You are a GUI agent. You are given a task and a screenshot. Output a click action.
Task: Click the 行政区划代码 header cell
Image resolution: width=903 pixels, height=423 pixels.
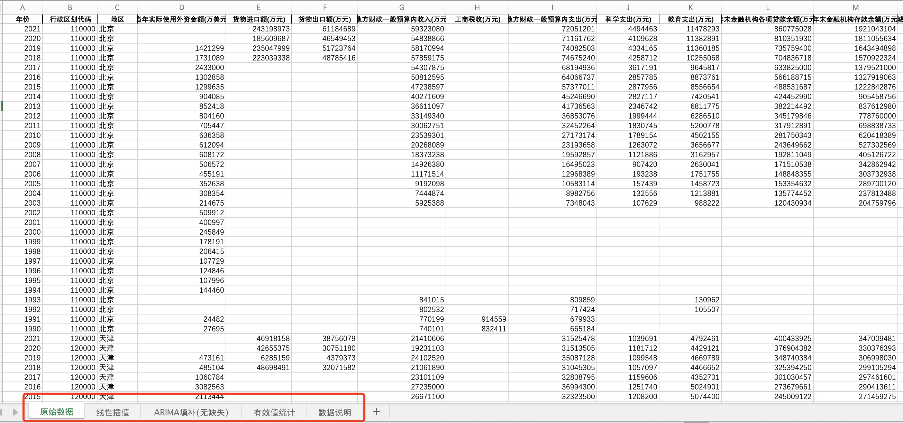70,19
